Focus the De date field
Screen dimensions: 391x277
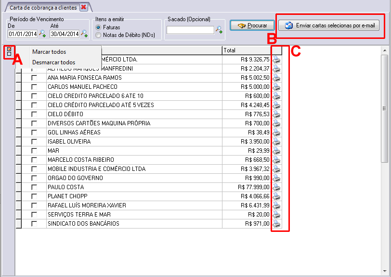coord(23,34)
